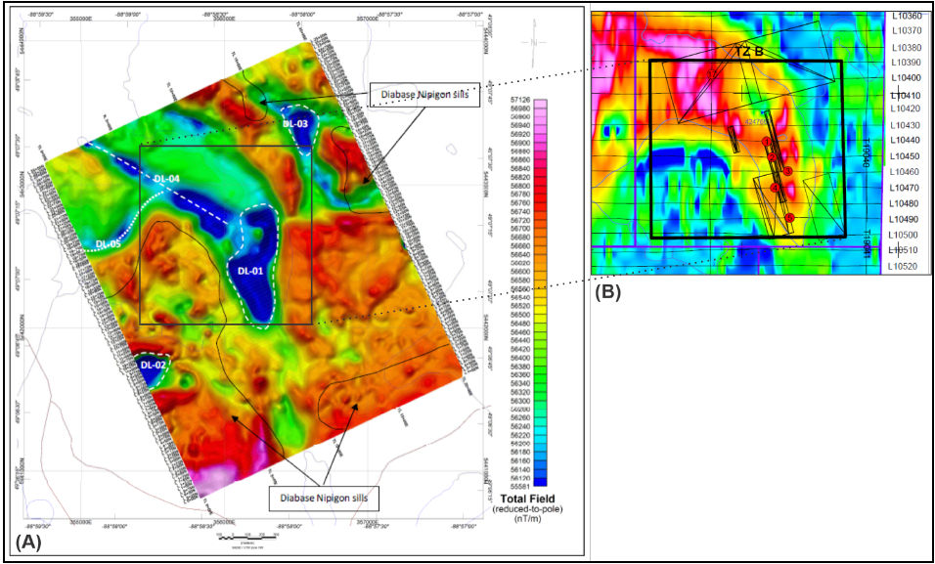Image resolution: width=935 pixels, height=564 pixels.
Task: Click the DL-02 anomaly label
Action: point(154,365)
